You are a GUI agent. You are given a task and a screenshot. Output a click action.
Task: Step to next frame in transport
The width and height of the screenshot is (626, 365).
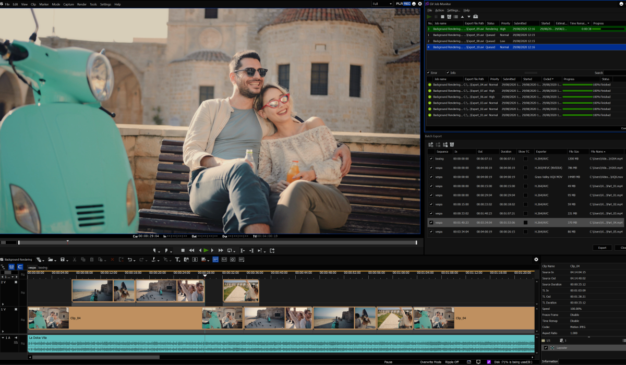[212, 250]
